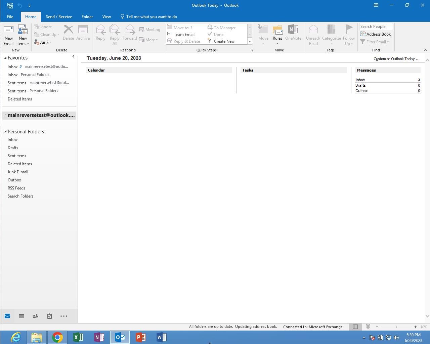Switch to Calendar view in navigation bar
The width and height of the screenshot is (430, 344).
point(21,316)
